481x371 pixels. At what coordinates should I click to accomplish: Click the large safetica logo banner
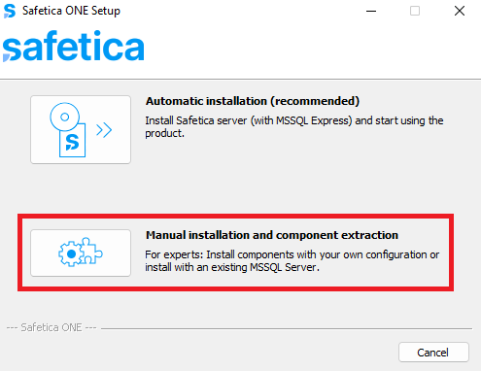73,46
